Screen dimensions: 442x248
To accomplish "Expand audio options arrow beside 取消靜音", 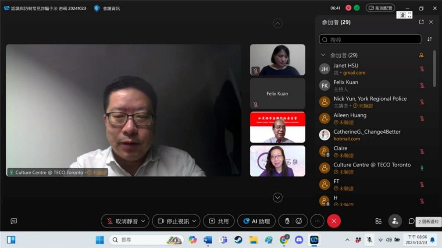I will (143, 221).
